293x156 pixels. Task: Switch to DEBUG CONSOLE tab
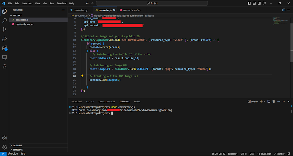(107, 101)
